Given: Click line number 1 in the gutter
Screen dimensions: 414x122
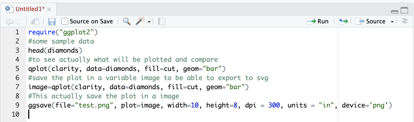Looking at the screenshot, I should coord(17,32).
